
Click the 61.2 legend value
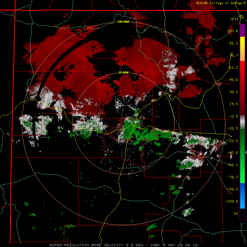234,68
